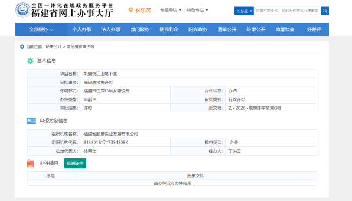Image resolution: width=352 pixels, height=201 pixels.
Task: Click 结果公开 in the breadcrumb
Action: pos(54,46)
